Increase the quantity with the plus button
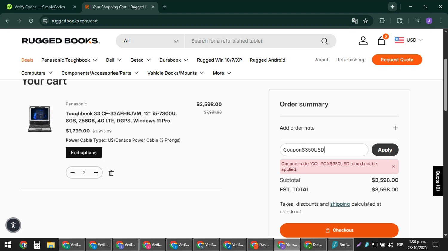This screenshot has height=251, width=448. click(x=96, y=173)
